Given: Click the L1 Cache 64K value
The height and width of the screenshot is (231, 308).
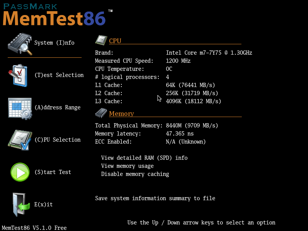Looking at the screenshot, I should (x=191, y=85).
